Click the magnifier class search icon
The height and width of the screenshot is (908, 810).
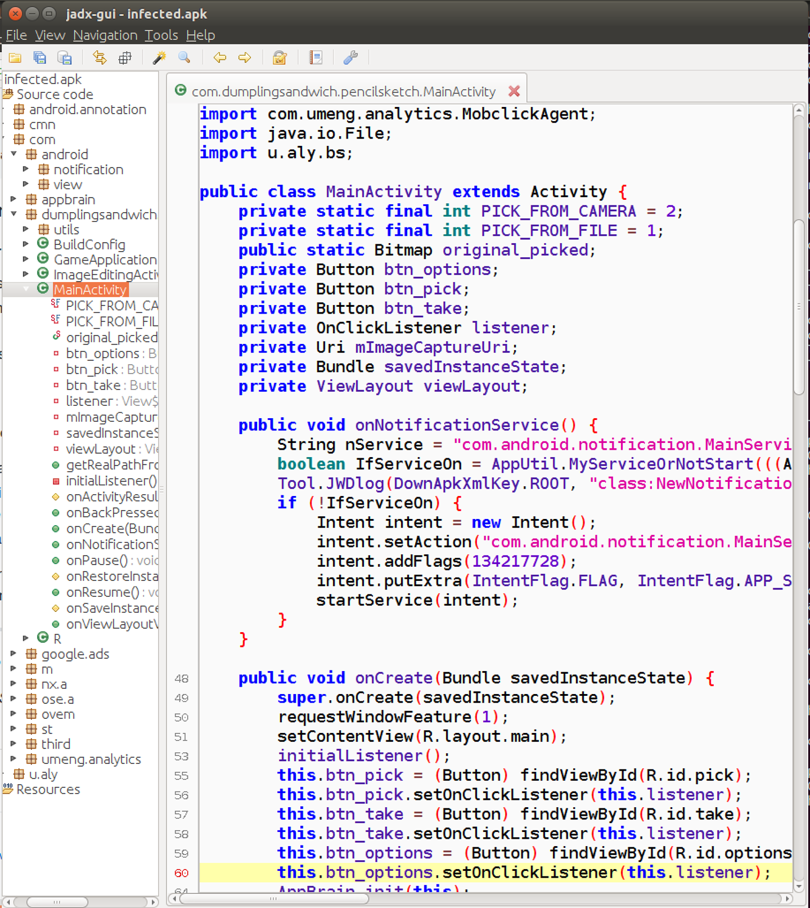coord(184,57)
